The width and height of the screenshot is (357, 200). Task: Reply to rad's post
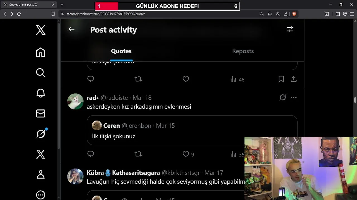[91, 154]
